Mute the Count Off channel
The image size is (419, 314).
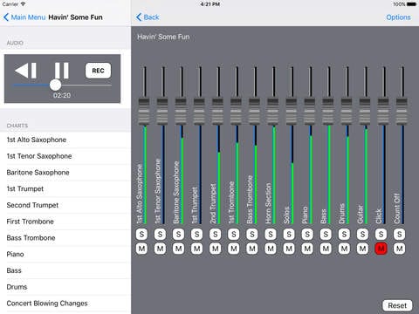[399, 249]
